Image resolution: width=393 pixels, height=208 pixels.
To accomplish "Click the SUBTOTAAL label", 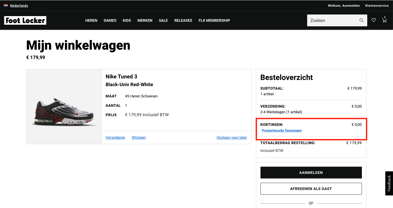I will (x=272, y=88).
